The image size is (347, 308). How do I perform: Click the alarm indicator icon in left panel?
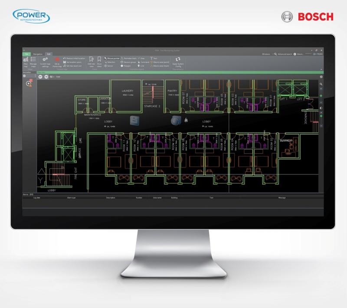(x=29, y=83)
